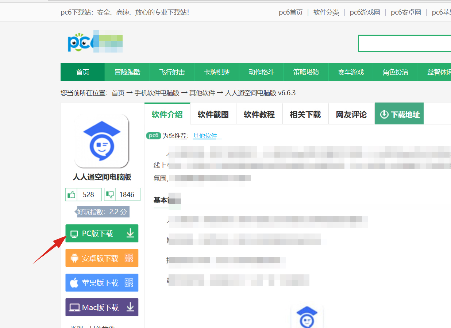Image resolution: width=451 pixels, height=328 pixels.
Task: Download the Mac版 version
Action: coord(102,307)
